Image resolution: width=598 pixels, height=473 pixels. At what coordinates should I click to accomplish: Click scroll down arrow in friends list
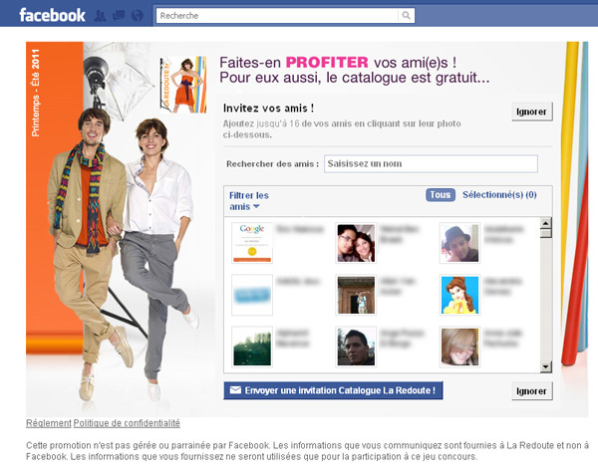546,366
